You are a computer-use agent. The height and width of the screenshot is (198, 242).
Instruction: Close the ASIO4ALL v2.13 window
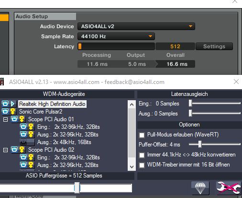pyautogui.click(x=236, y=82)
